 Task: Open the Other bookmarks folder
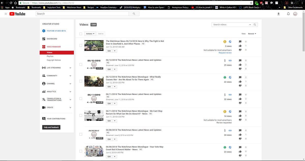pos(294,8)
